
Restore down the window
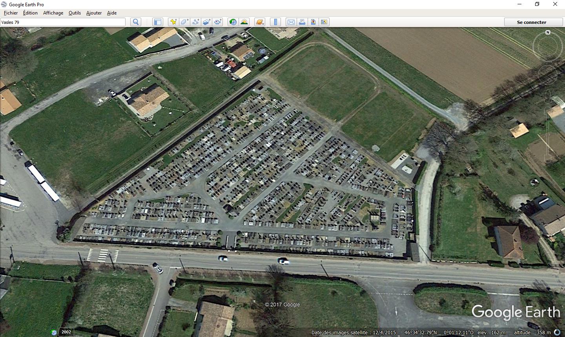(537, 4)
